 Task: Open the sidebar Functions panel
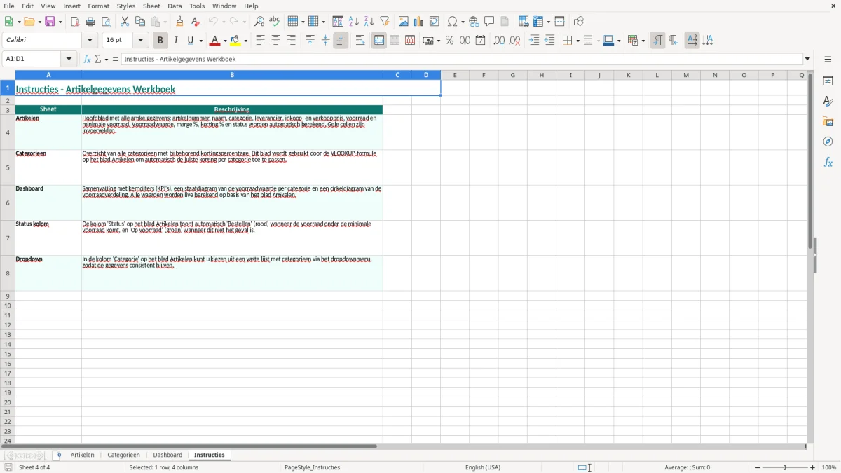coord(828,162)
